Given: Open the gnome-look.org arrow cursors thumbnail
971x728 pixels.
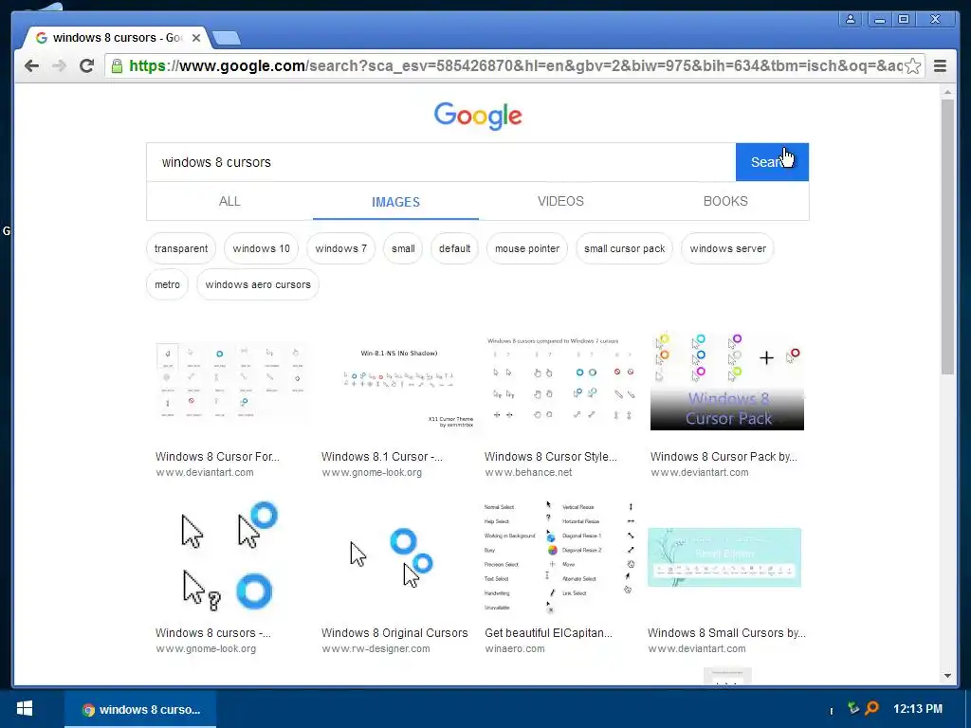Looking at the screenshot, I should [229, 555].
